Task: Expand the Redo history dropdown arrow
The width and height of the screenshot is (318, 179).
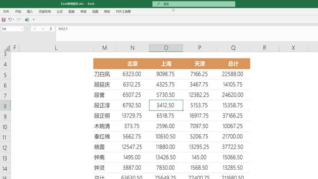Action: pyautogui.click(x=22, y=19)
